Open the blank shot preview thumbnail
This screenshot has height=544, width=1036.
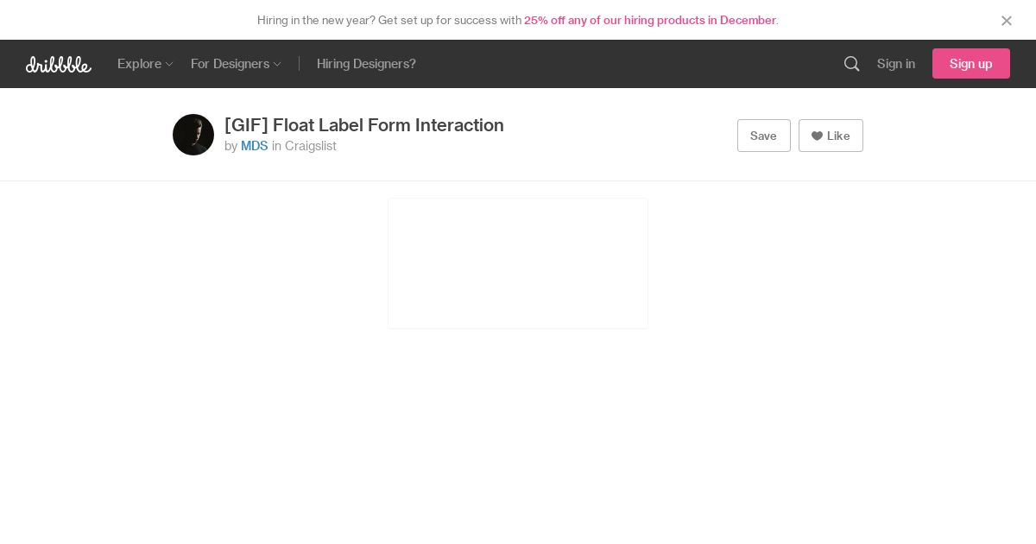(x=518, y=263)
